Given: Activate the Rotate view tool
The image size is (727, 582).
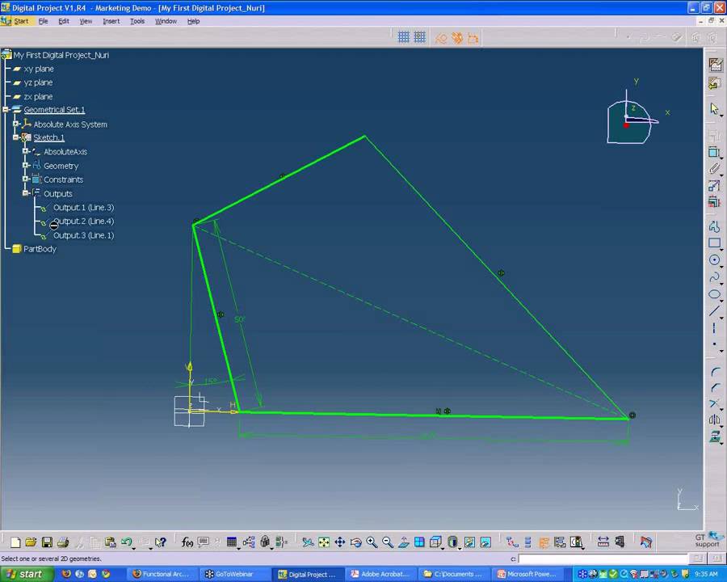Looking at the screenshot, I should (x=356, y=542).
